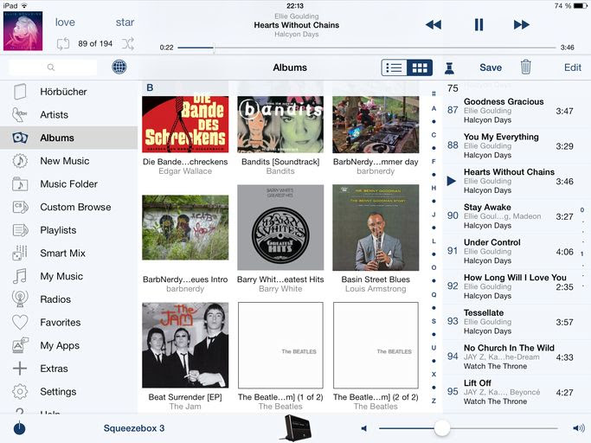Open Barry White Greatest Hits album
Screen dimensions: 591x443
click(x=280, y=228)
